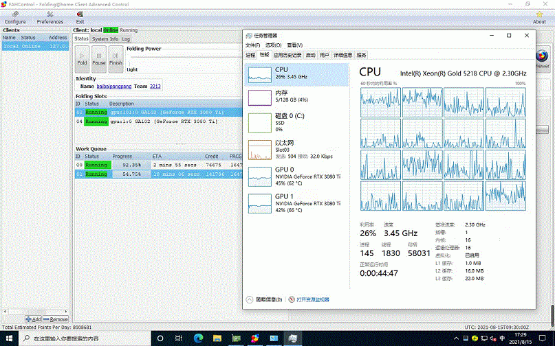Open the Viewer icon behind Task Manager
Image resolution: width=555 pixels, height=346 pixels.
(542, 59)
